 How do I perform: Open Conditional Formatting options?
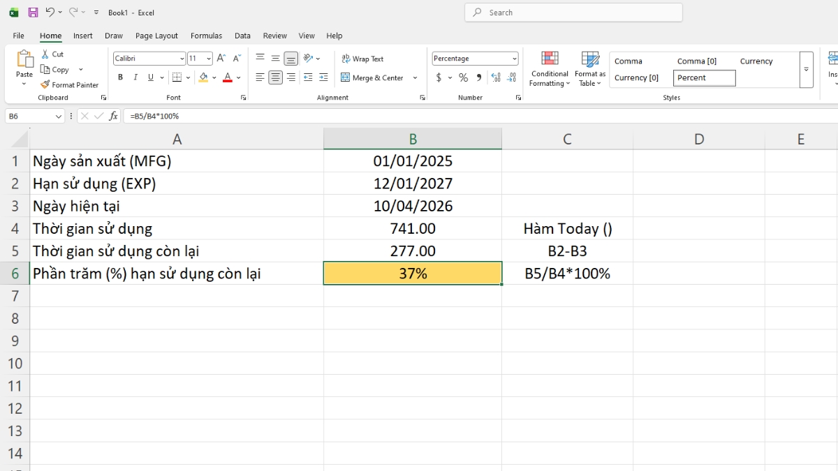549,70
